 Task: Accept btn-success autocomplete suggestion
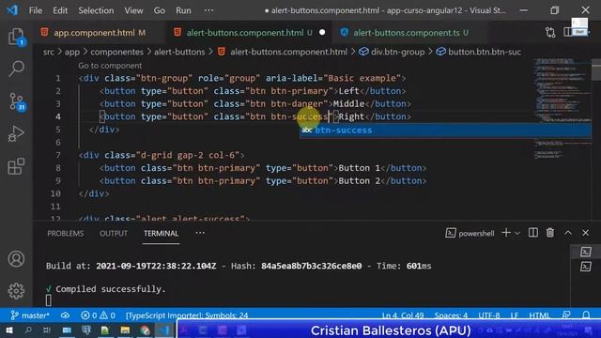pyautogui.click(x=445, y=131)
